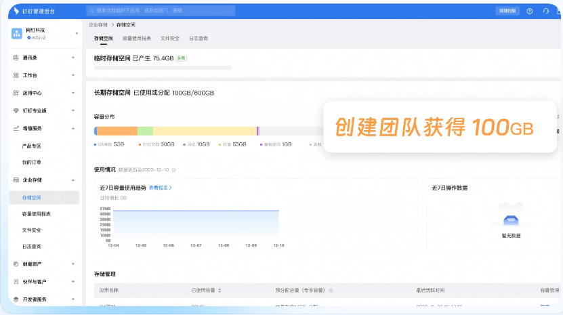563x315 pixels.
Task: Expand the 阿钉科技 organization switcher
Action: tap(77, 33)
